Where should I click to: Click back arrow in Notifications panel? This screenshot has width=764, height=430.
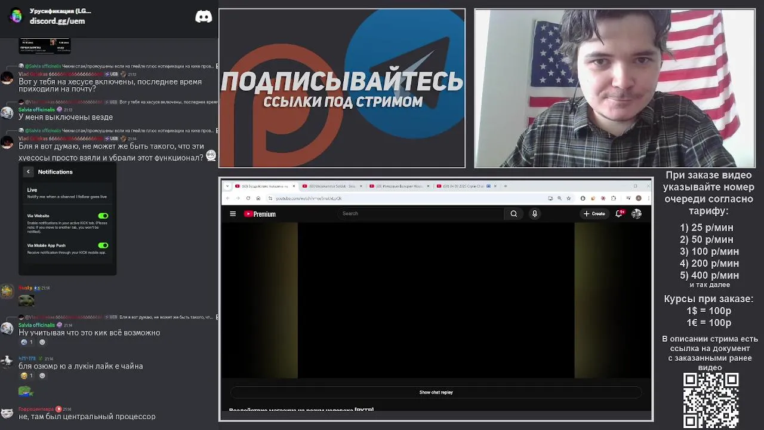pyautogui.click(x=28, y=172)
